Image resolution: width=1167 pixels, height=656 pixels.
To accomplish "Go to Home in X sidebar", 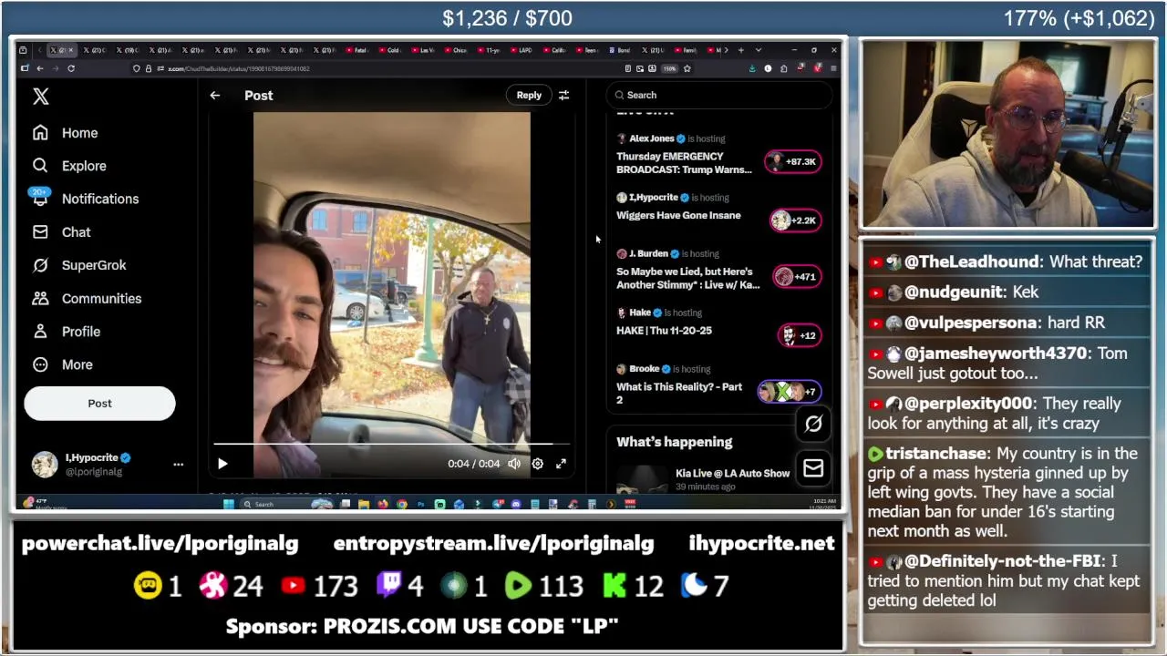I will tap(65, 133).
